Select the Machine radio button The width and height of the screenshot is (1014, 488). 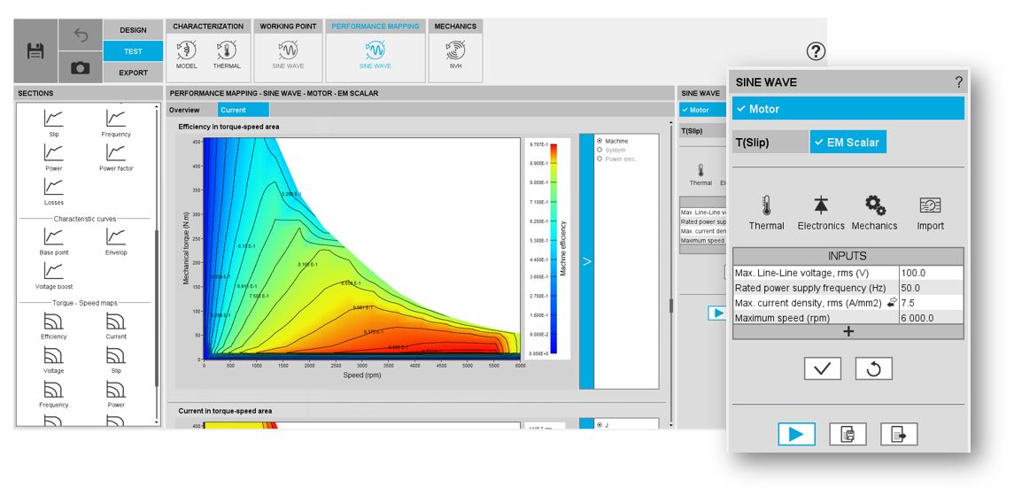pyautogui.click(x=600, y=141)
